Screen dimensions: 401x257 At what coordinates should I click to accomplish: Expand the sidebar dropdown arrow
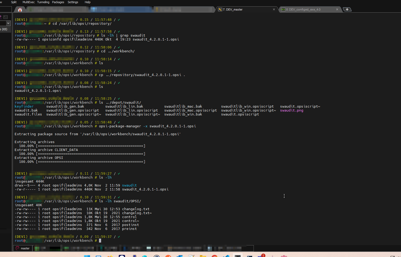[x=8, y=23]
